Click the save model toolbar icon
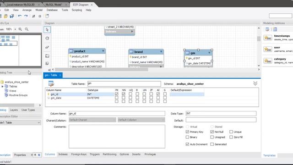Image resolution: width=293 pixels, height=165 pixels. coord(12,16)
